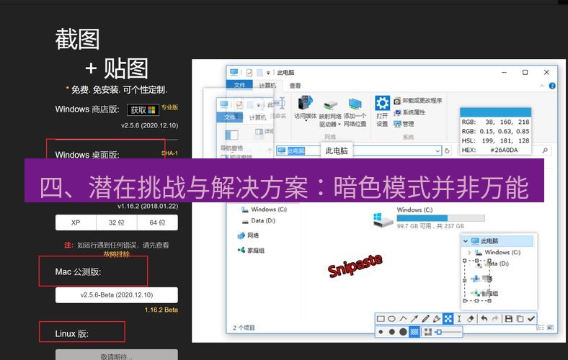Viewport: 568px width, 360px height.
Task: Select the polyline annotation tool
Action: coord(403,319)
